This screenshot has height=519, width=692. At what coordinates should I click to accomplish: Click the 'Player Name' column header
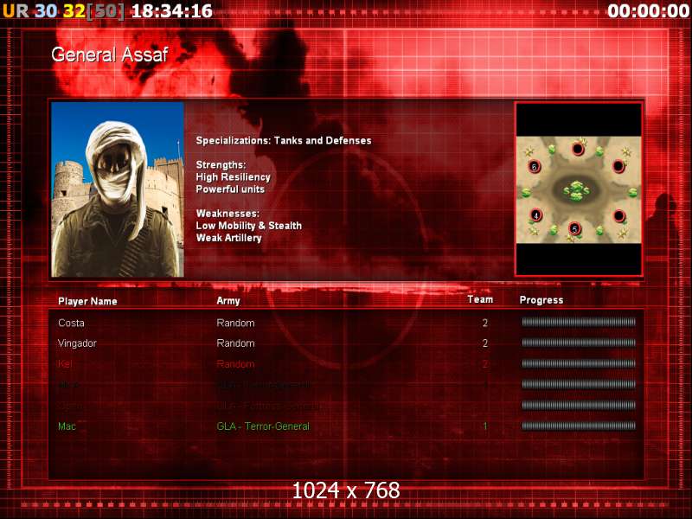(87, 301)
